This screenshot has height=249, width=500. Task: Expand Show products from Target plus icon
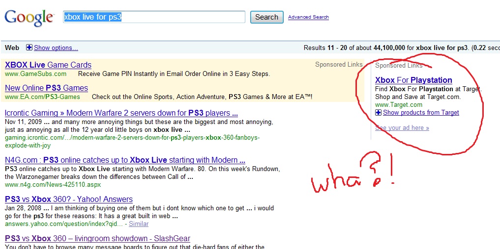[x=378, y=112]
